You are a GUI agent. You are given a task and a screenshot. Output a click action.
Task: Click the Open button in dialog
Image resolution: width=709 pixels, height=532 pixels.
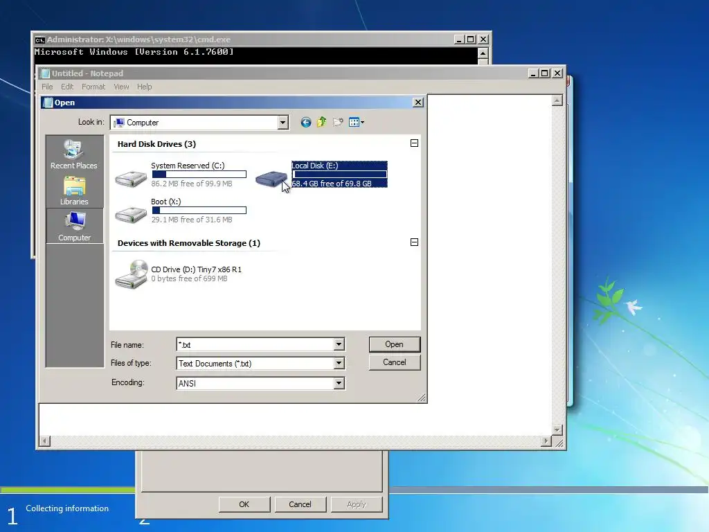tap(394, 344)
